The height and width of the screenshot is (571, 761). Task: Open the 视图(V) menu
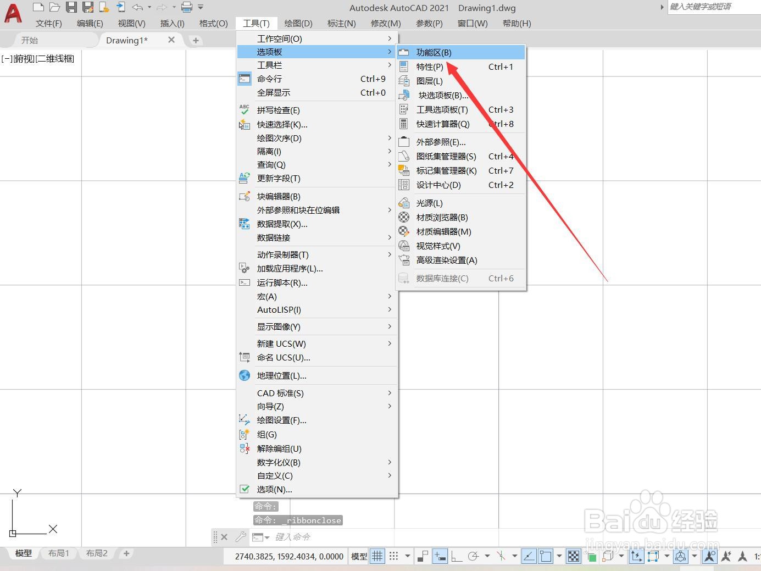(x=132, y=24)
